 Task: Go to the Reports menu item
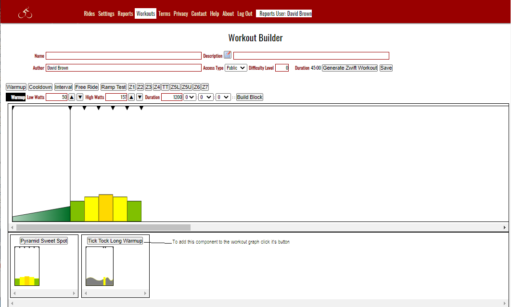tap(125, 13)
